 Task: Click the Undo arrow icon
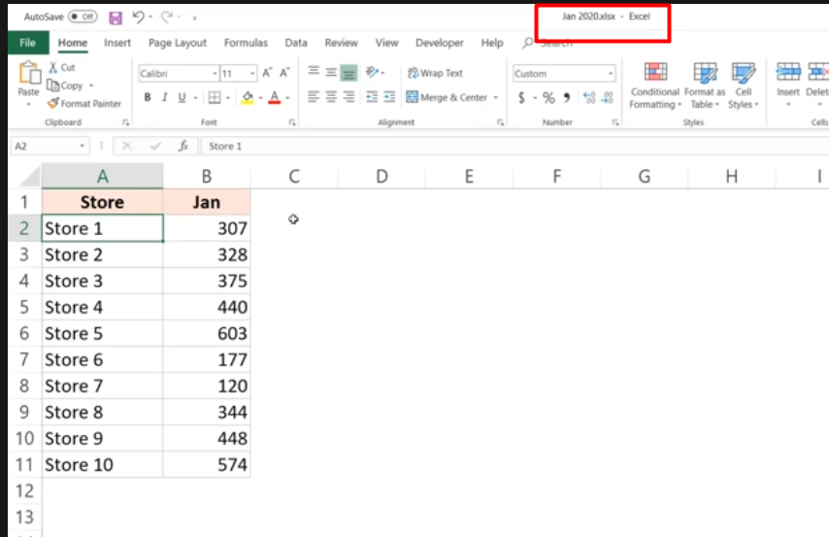click(139, 17)
